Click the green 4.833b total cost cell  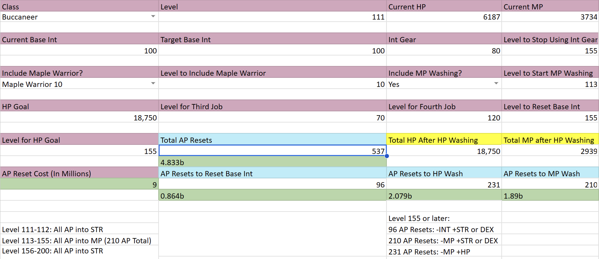[272, 162]
